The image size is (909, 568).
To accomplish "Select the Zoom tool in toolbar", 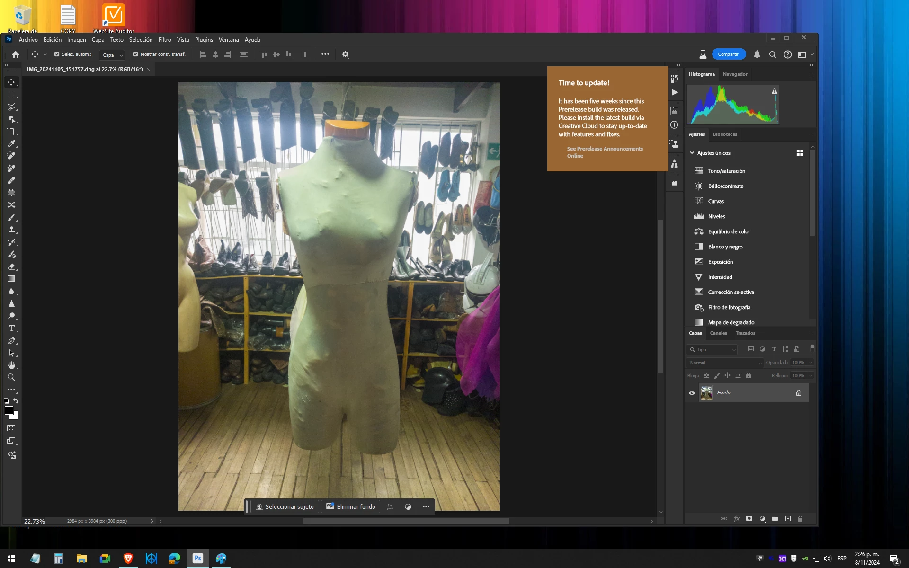I will pos(11,377).
